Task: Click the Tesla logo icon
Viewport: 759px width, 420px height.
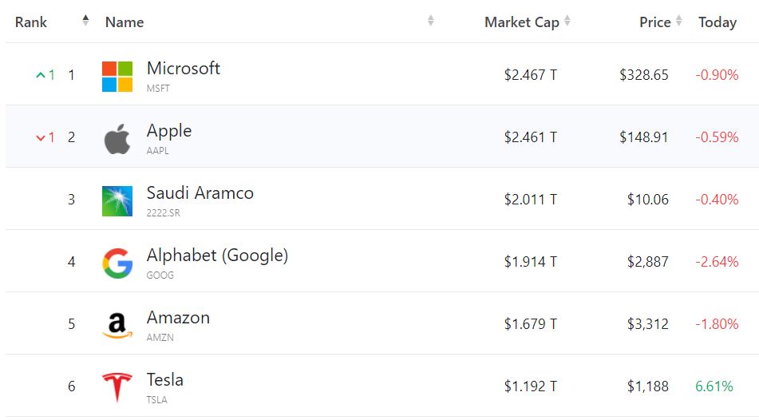Action: (x=117, y=387)
